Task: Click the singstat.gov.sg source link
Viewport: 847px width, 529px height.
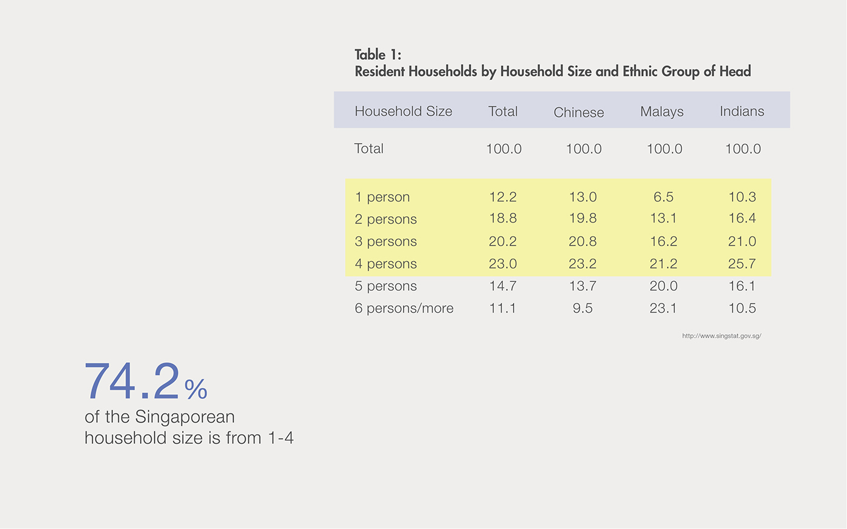Action: (721, 336)
